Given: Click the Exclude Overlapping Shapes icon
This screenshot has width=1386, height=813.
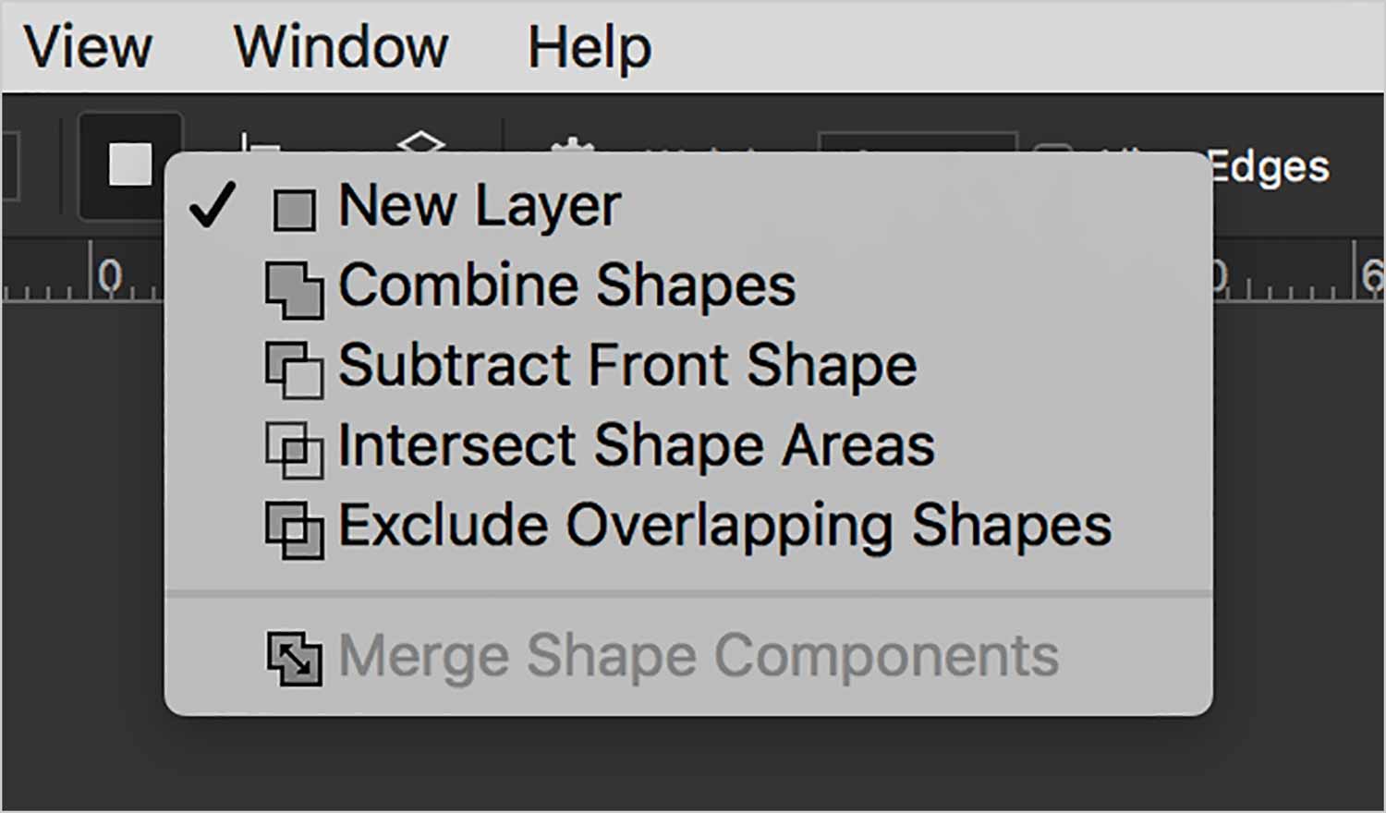Looking at the screenshot, I should [x=294, y=529].
